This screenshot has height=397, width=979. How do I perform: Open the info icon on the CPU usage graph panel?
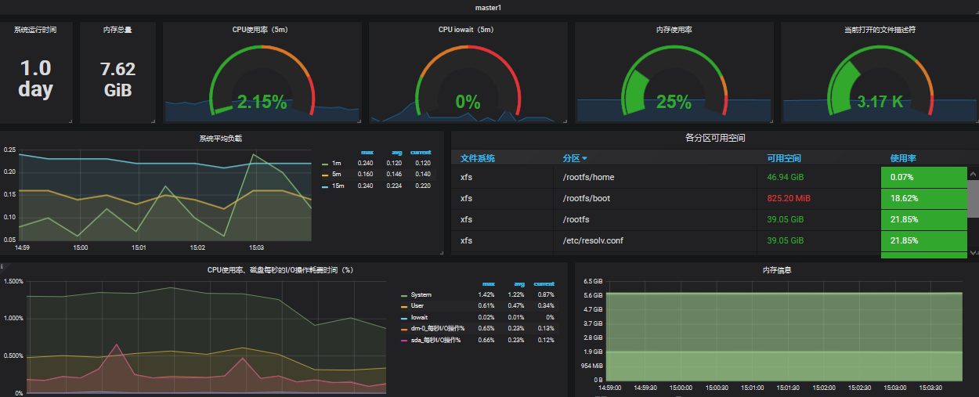click(x=2, y=266)
